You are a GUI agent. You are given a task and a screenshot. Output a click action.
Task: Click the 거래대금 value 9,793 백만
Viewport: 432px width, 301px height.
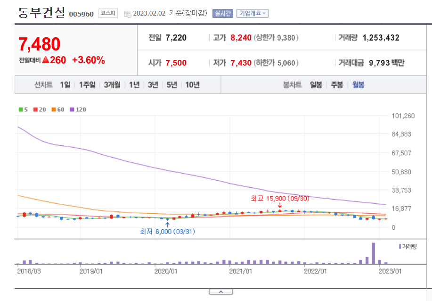(x=387, y=63)
